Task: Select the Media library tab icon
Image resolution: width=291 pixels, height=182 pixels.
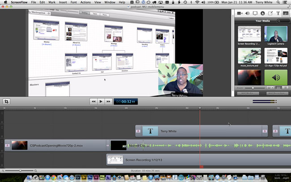Action: [286, 13]
